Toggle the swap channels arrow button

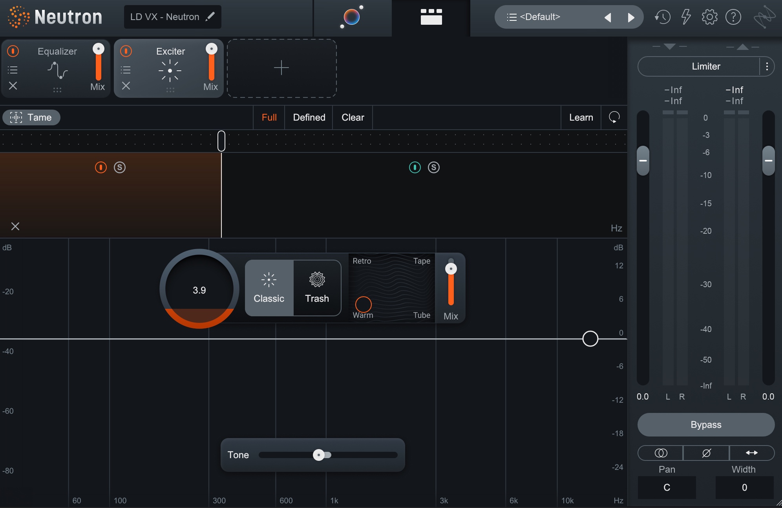752,453
